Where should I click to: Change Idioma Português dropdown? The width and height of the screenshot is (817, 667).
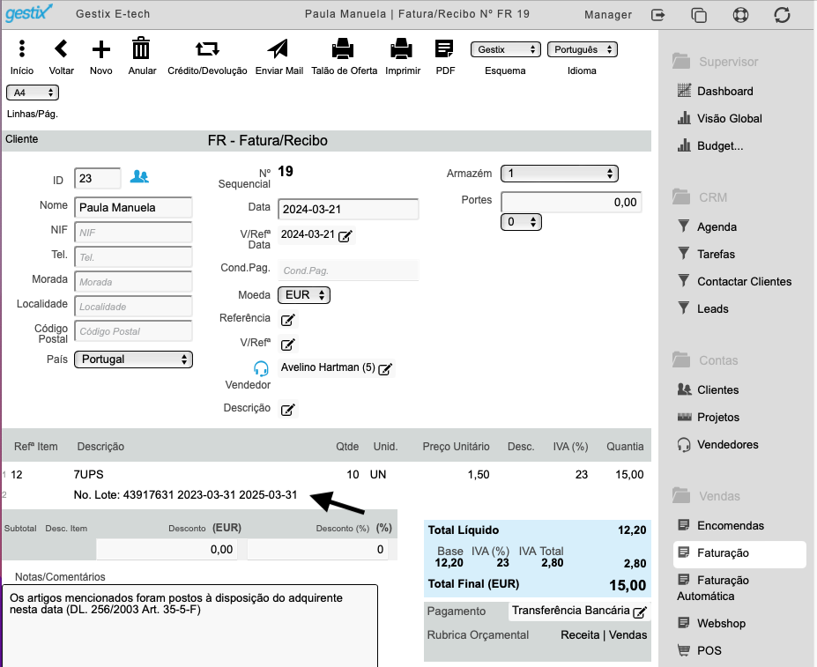582,49
